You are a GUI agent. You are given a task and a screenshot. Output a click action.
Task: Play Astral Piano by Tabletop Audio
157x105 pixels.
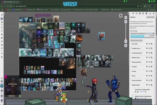tap(136, 92)
